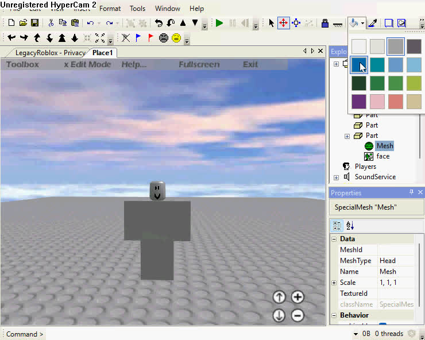Image resolution: width=425 pixels, height=340 pixels.
Task: Open the Window menu
Action: point(168,9)
